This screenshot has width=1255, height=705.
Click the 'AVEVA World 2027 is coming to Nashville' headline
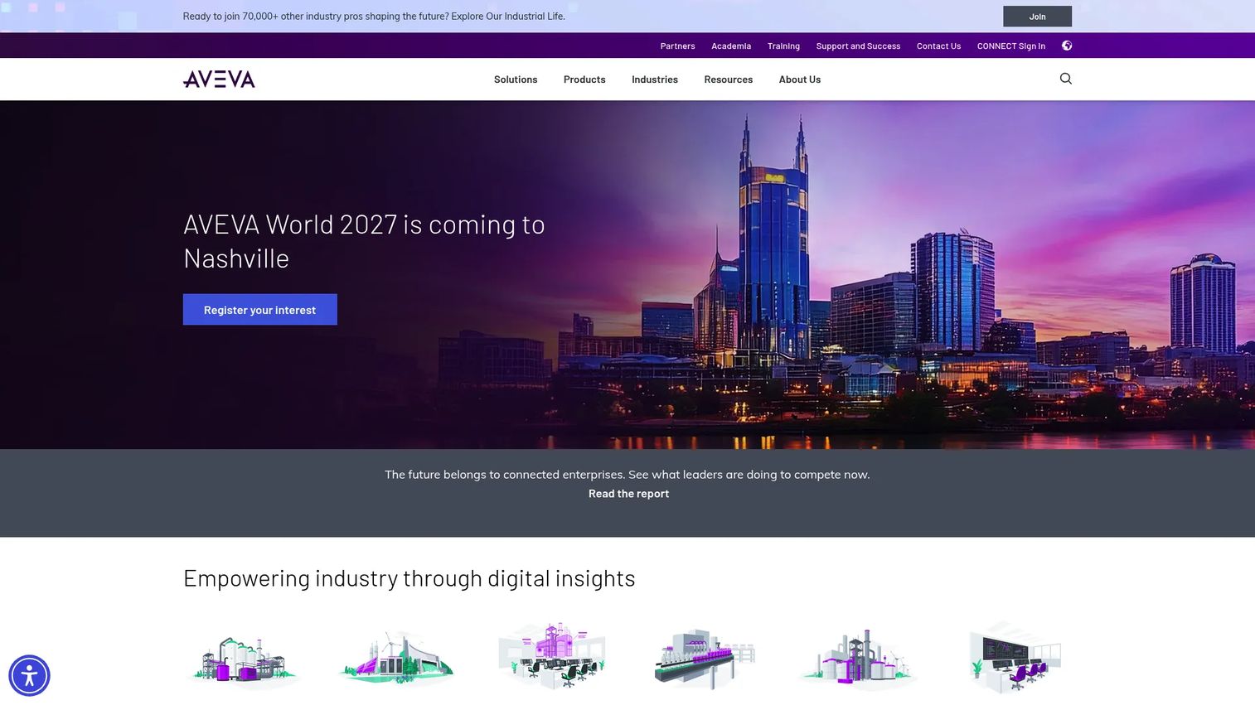coord(364,241)
